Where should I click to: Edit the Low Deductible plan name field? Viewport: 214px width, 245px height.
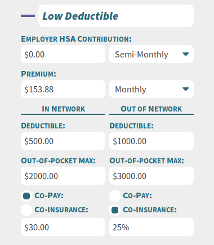pos(116,16)
